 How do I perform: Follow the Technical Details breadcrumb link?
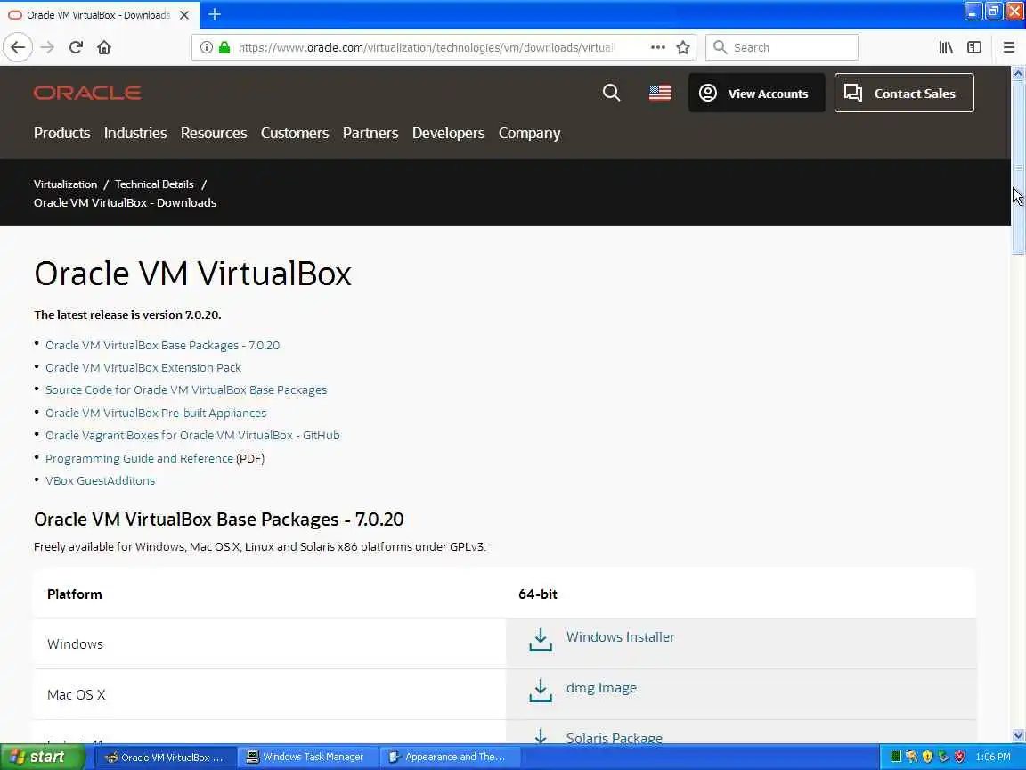point(154,184)
